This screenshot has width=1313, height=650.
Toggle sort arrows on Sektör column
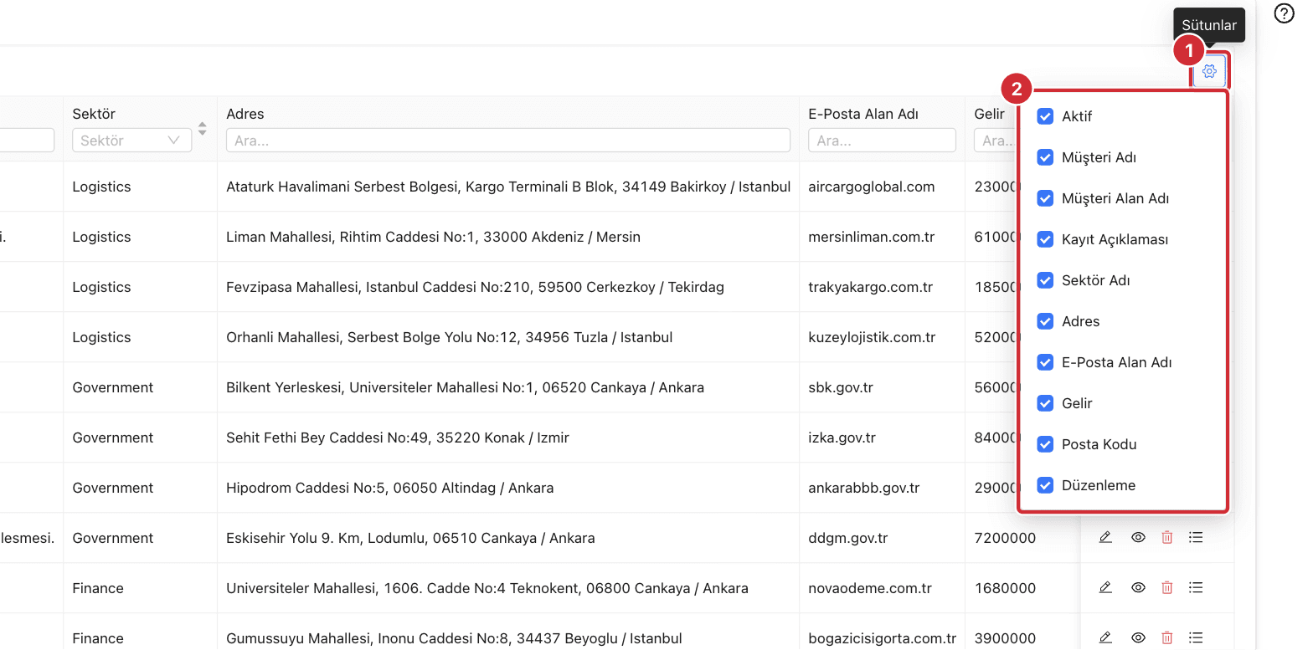(202, 129)
